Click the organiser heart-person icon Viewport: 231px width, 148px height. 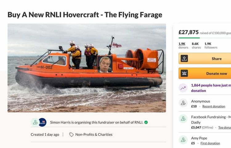pyautogui.click(x=35, y=122)
